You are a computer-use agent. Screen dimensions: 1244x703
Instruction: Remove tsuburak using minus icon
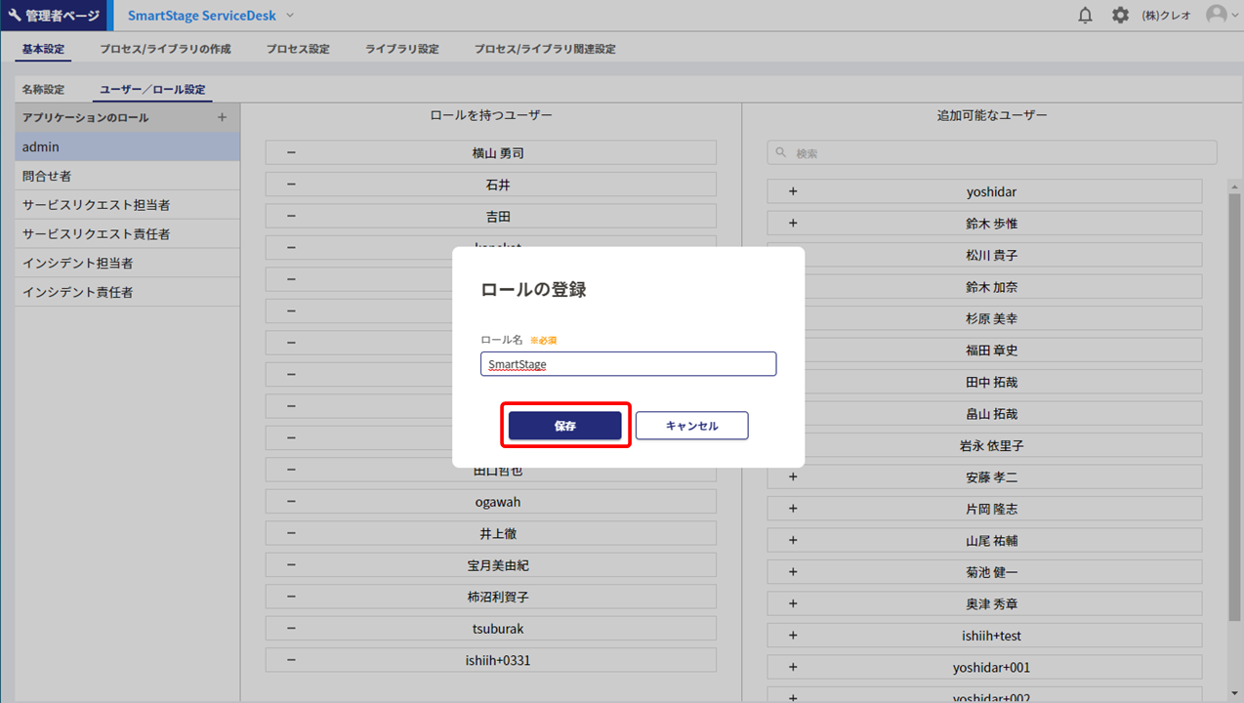[x=291, y=629]
